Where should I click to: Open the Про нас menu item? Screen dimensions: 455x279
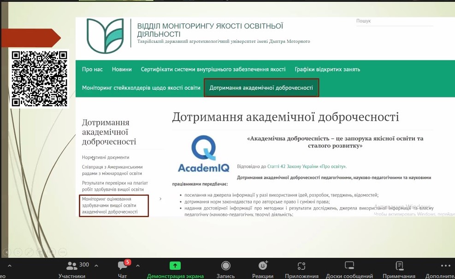pyautogui.click(x=92, y=69)
